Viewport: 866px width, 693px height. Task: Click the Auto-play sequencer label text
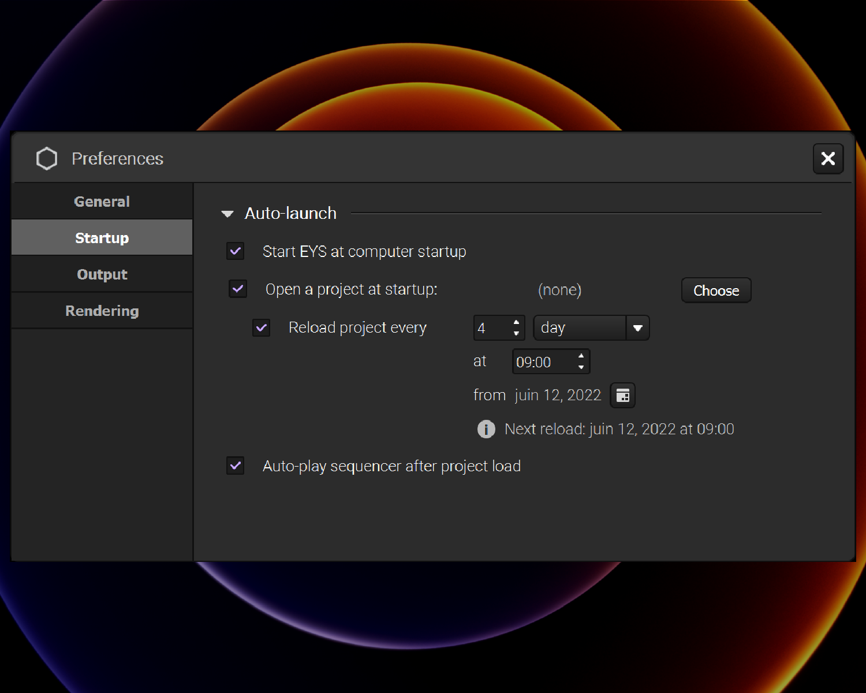(391, 466)
